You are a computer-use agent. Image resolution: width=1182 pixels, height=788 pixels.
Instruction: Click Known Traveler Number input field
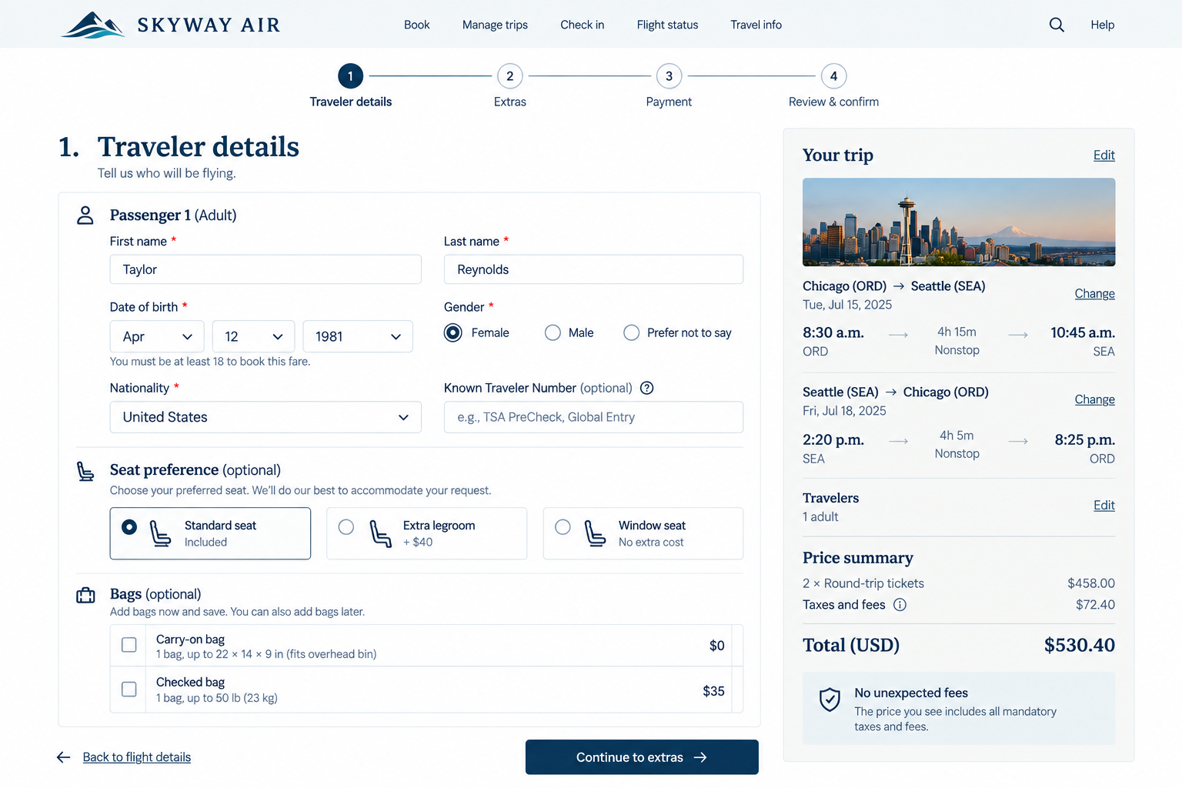(593, 417)
